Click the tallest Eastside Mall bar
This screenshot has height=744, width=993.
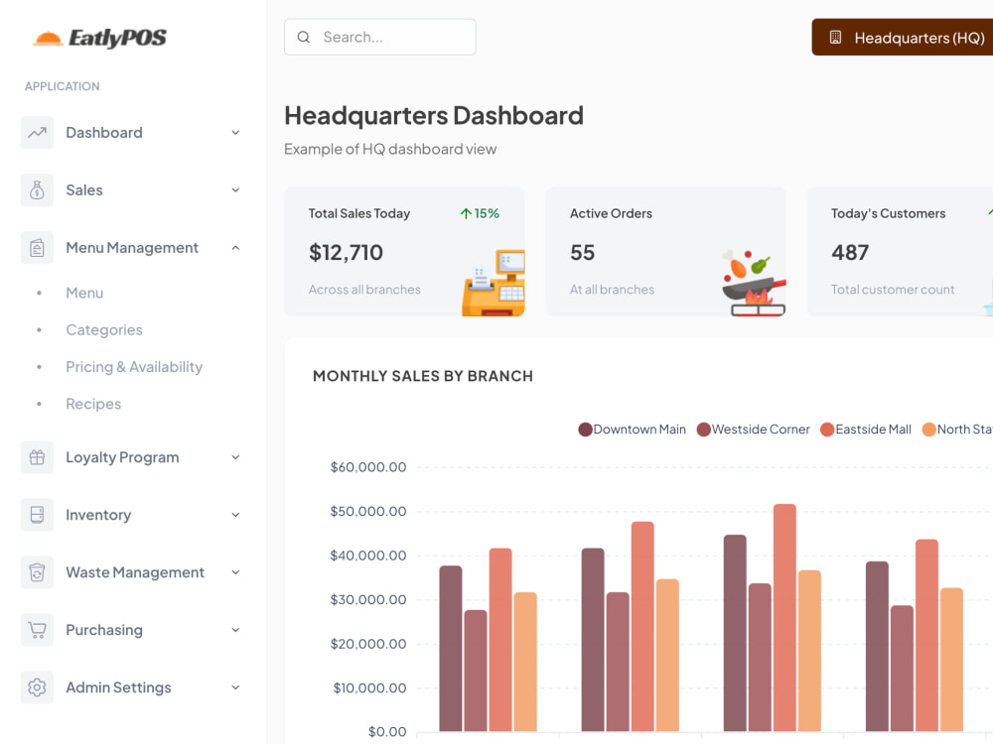click(x=784, y=617)
